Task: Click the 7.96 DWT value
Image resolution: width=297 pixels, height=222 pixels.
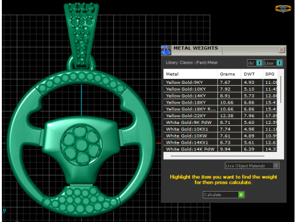Action: [x=249, y=116]
